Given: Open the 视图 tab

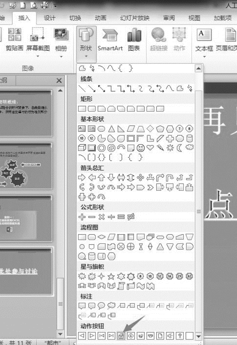Looking at the screenshot, I should click(x=194, y=18).
